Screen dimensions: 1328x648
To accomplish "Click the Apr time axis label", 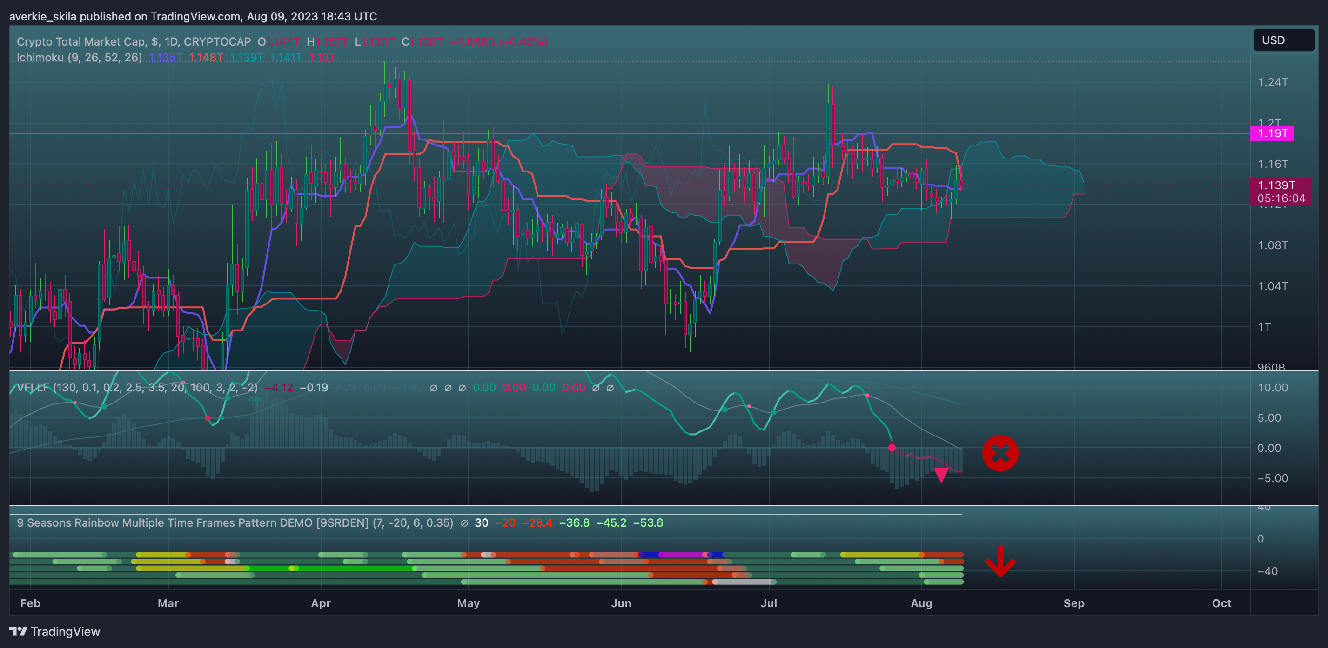I will coord(321,603).
